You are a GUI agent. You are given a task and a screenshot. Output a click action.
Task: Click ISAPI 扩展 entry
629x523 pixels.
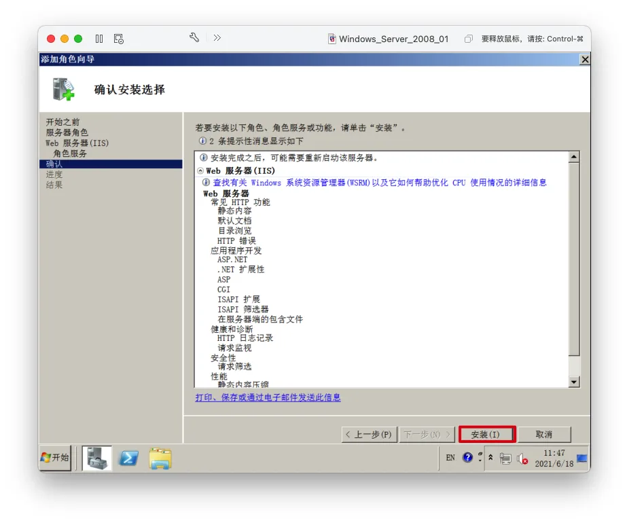coord(238,300)
